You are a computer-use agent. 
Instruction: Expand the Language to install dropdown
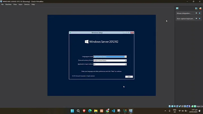pos(125,57)
